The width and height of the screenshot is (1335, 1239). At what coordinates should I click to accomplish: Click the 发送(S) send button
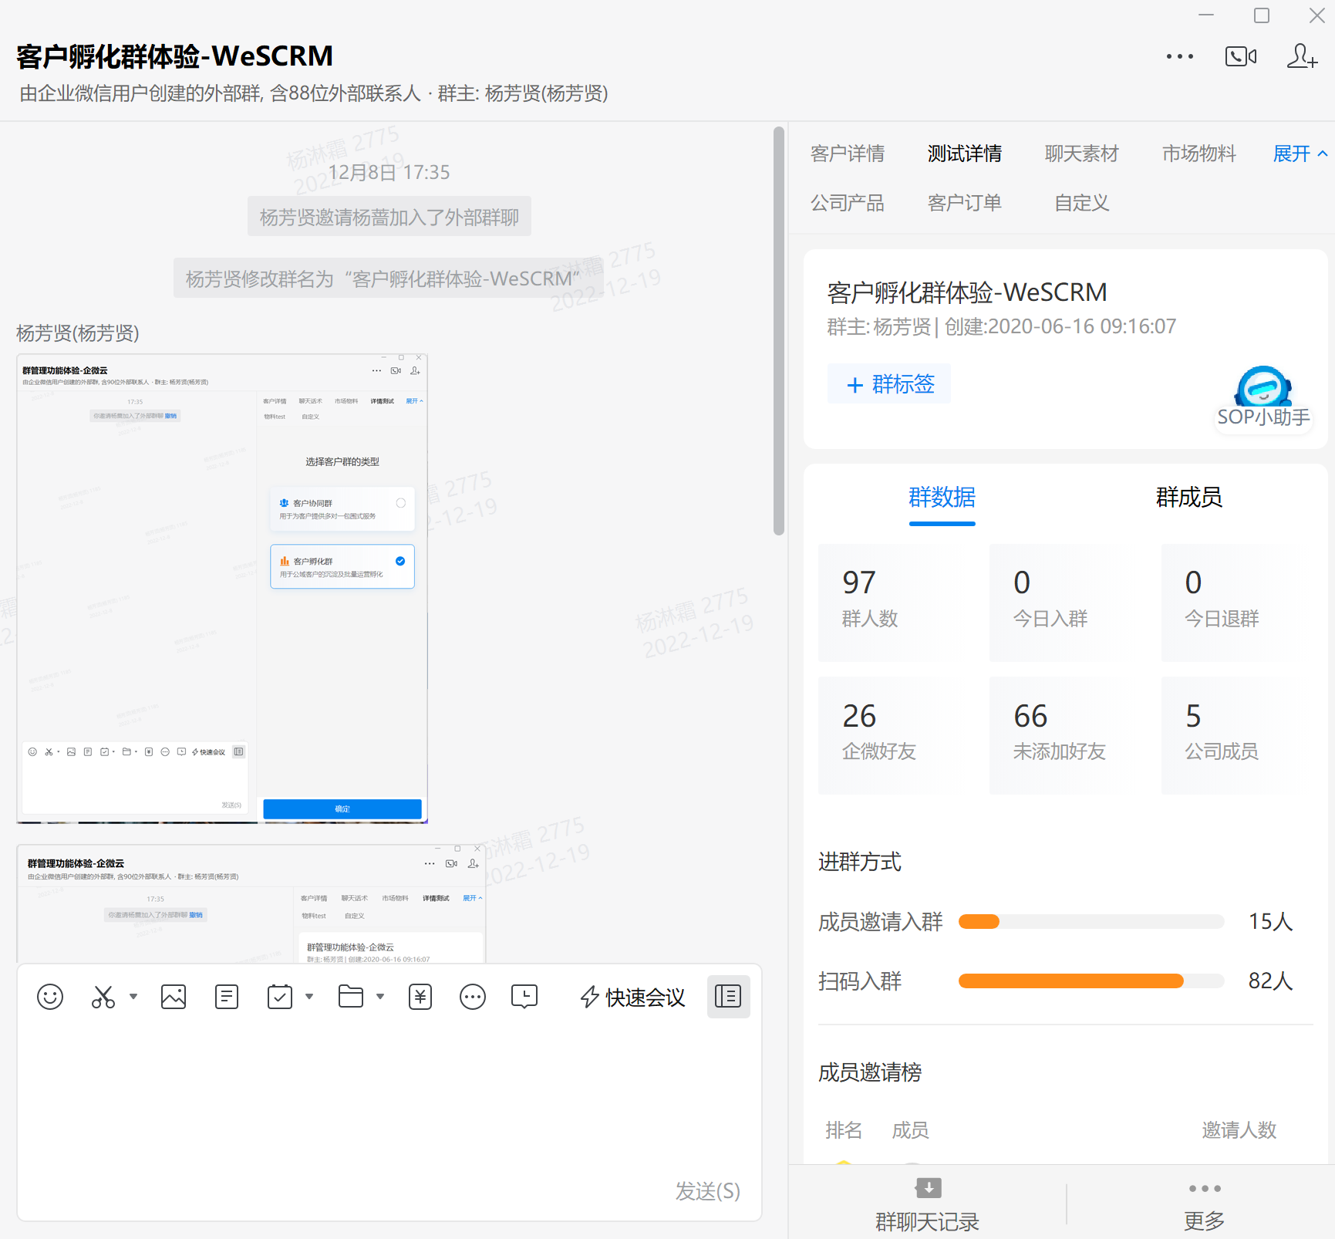pos(707,1191)
